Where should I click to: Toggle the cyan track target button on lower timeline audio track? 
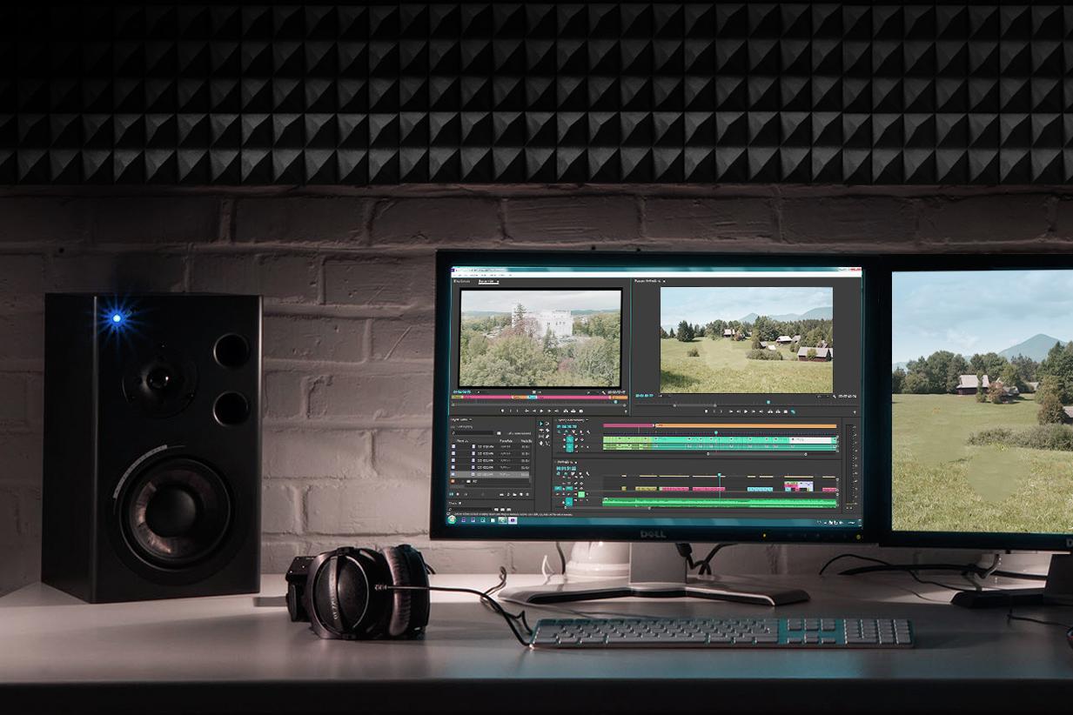(x=569, y=502)
